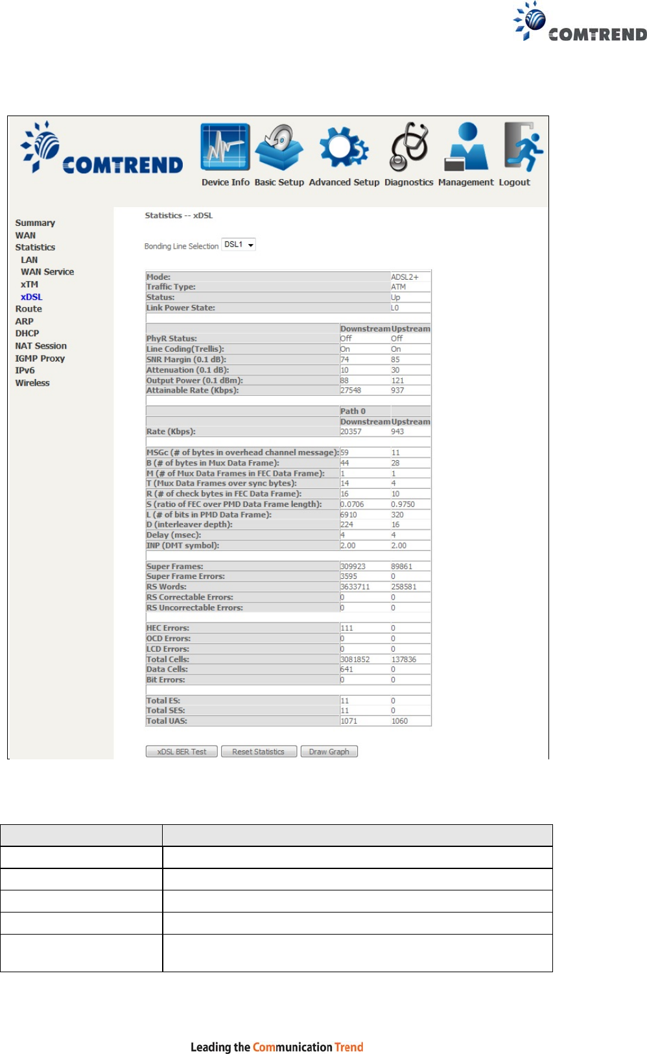Click downstream Attainable Rate 27548

(x=351, y=391)
